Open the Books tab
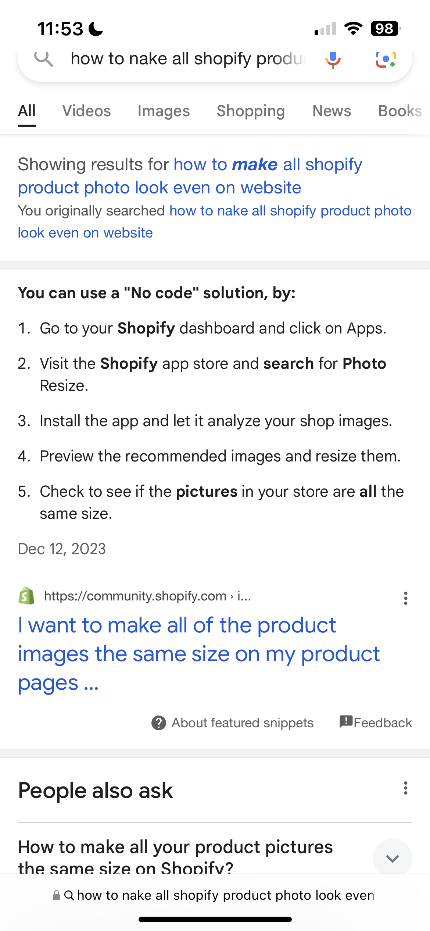430x931 pixels. (x=400, y=111)
